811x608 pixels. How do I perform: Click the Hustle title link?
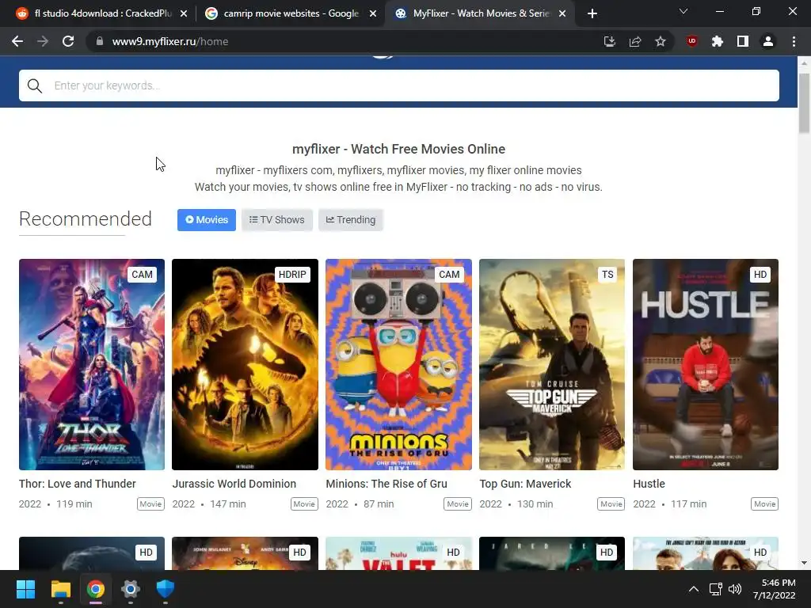click(x=649, y=484)
